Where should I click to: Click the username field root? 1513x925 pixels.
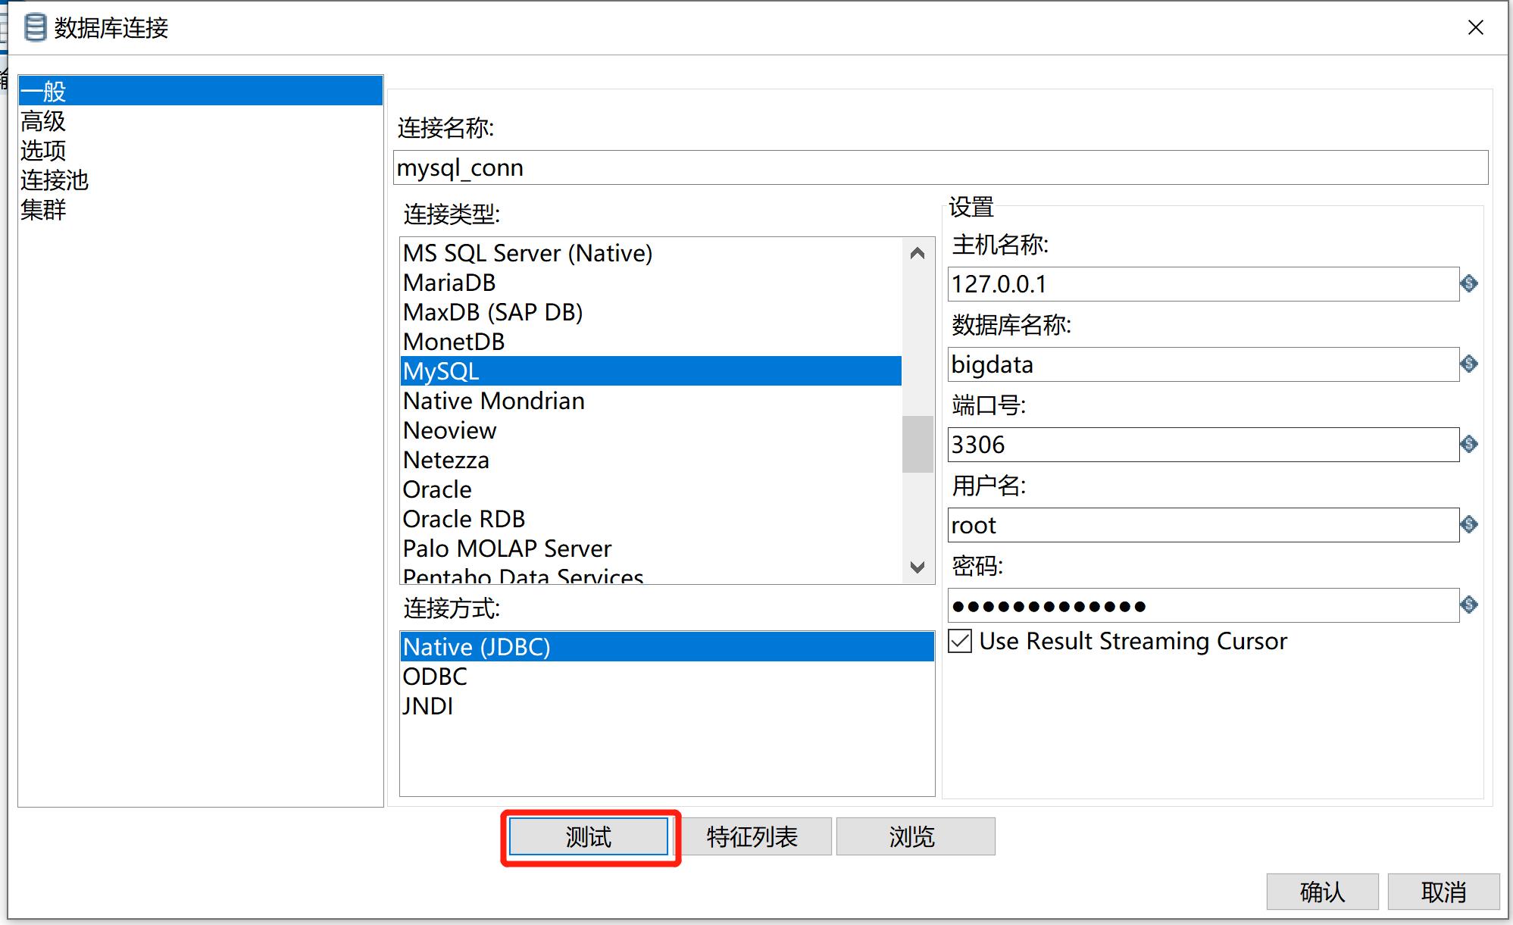point(1203,525)
